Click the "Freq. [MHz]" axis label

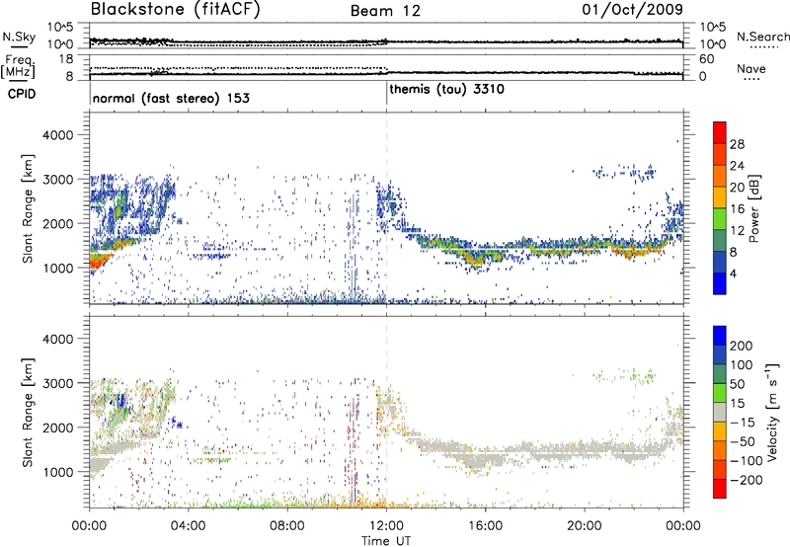coord(18,67)
